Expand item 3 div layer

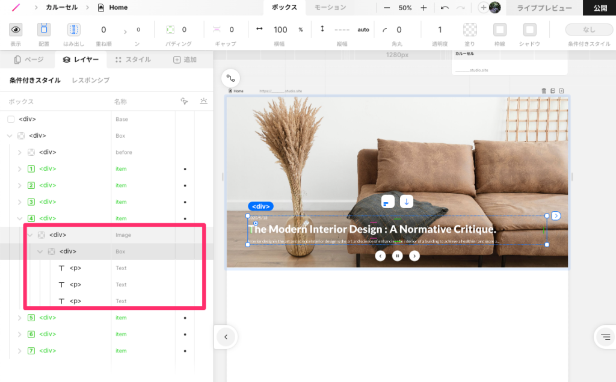click(19, 202)
